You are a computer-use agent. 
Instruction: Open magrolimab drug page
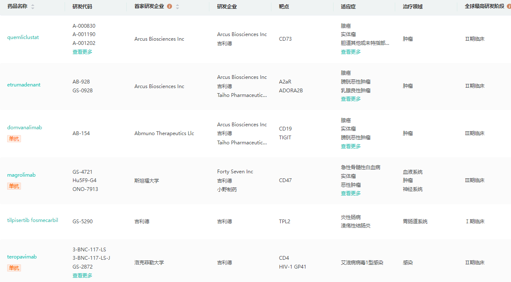click(x=21, y=175)
